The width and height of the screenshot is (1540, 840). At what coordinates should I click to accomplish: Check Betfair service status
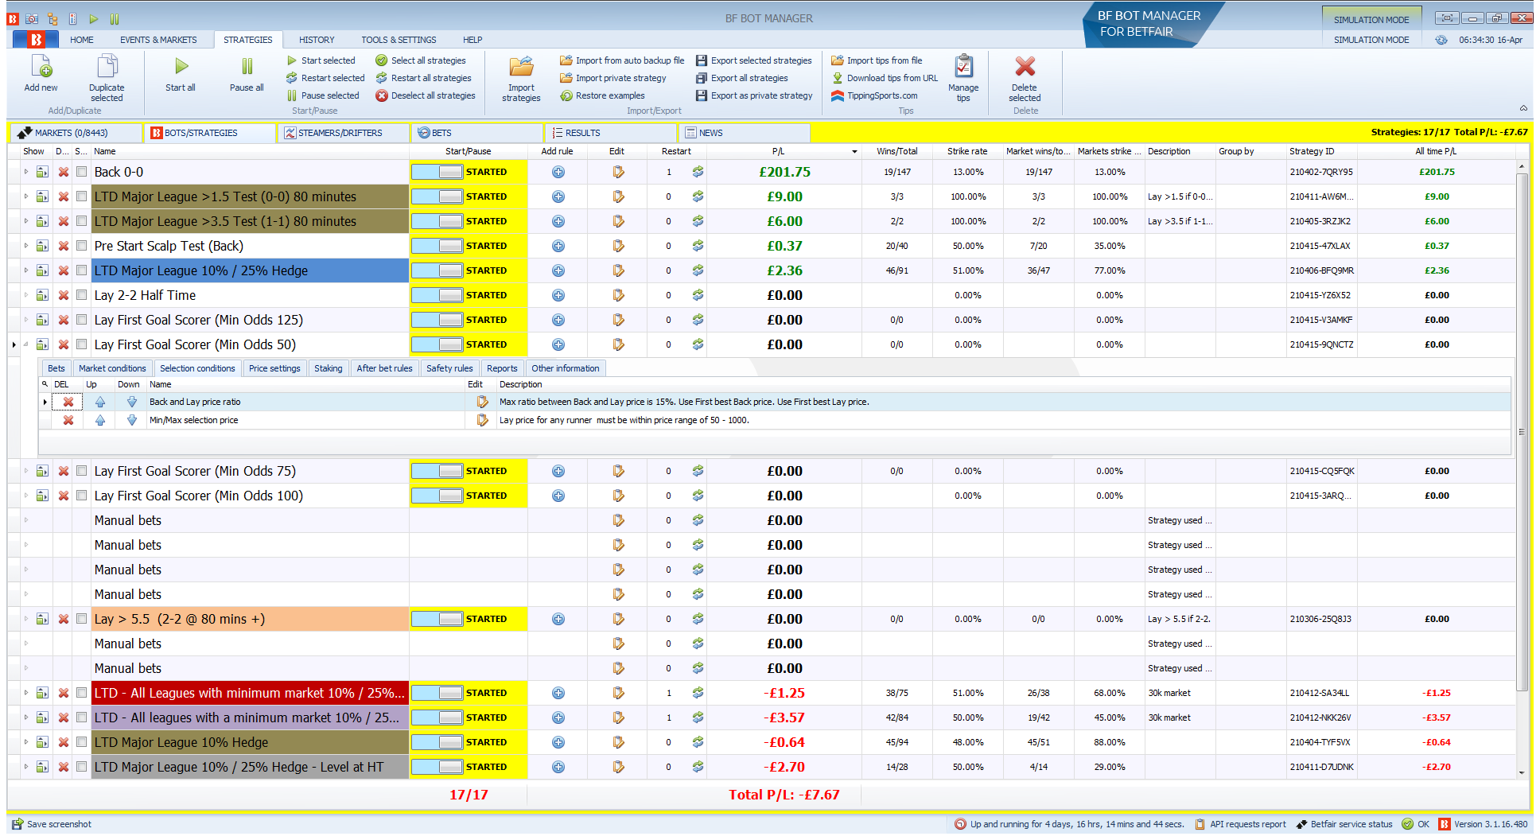pos(1344,824)
